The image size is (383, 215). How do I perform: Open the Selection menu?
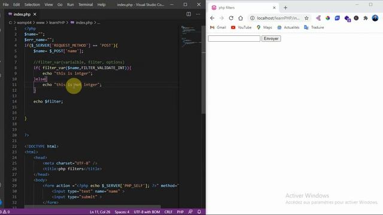32,4
